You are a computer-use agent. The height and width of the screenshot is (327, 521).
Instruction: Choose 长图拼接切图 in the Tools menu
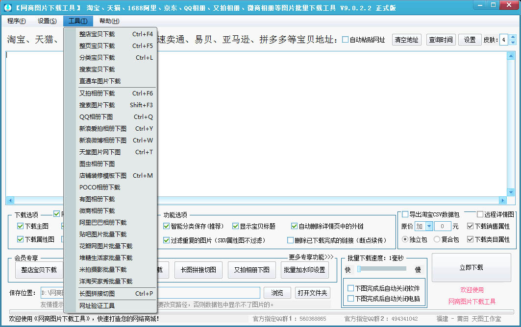116,294
